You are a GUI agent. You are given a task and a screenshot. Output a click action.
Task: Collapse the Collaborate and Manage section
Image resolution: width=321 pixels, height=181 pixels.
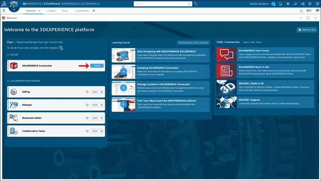click(8, 81)
